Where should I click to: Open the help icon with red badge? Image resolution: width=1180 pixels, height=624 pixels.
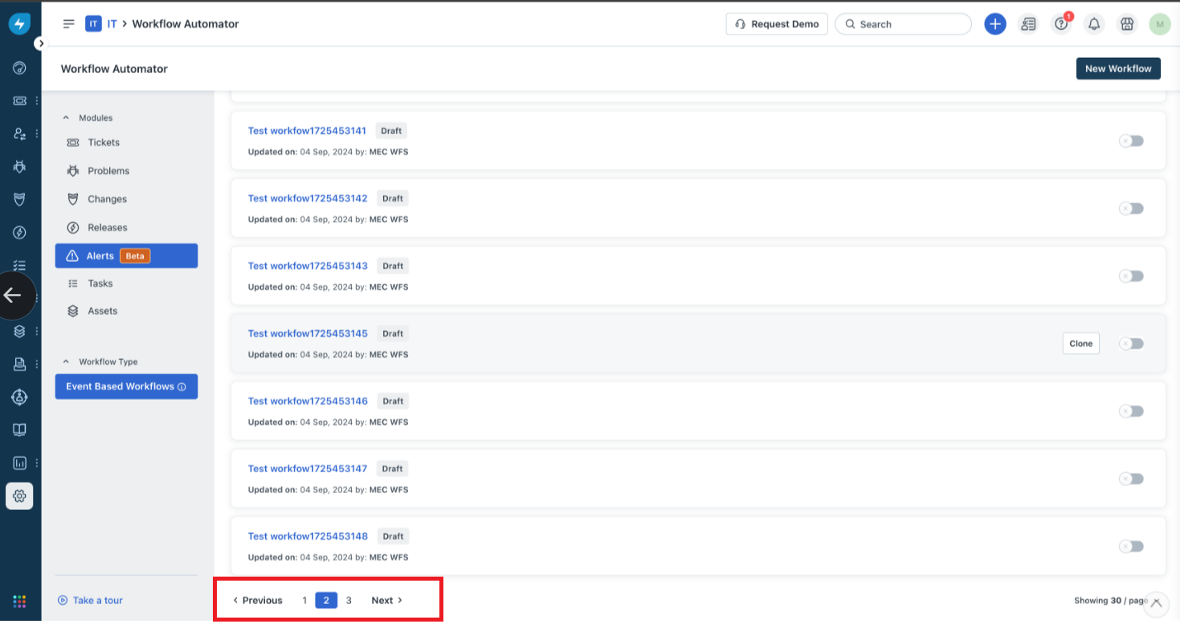coord(1062,24)
